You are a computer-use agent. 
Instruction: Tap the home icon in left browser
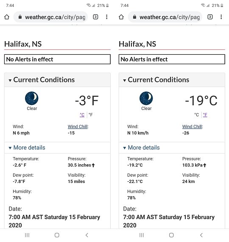(x=7, y=17)
